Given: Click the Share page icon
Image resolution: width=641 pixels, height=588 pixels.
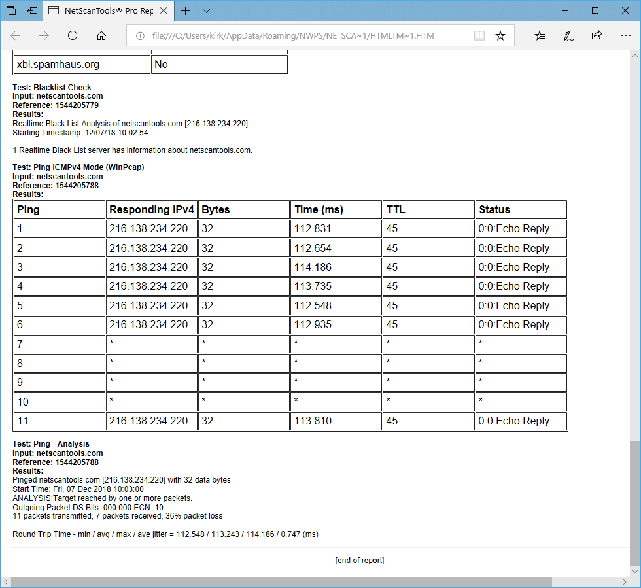Looking at the screenshot, I should pyautogui.click(x=597, y=35).
